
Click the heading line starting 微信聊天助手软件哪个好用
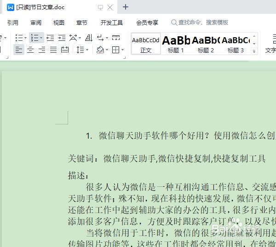(x=181, y=135)
